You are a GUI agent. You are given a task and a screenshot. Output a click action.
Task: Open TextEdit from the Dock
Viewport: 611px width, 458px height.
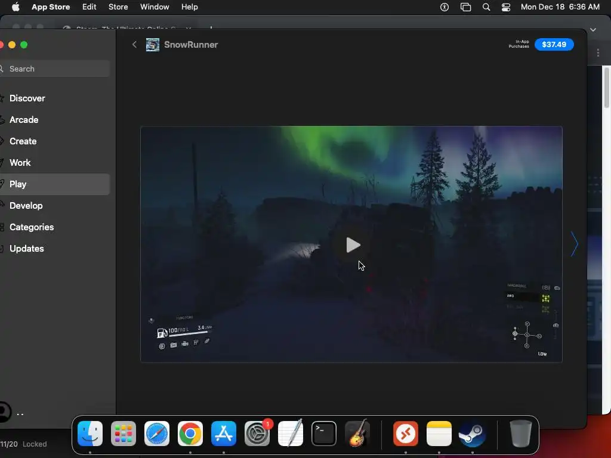point(291,434)
